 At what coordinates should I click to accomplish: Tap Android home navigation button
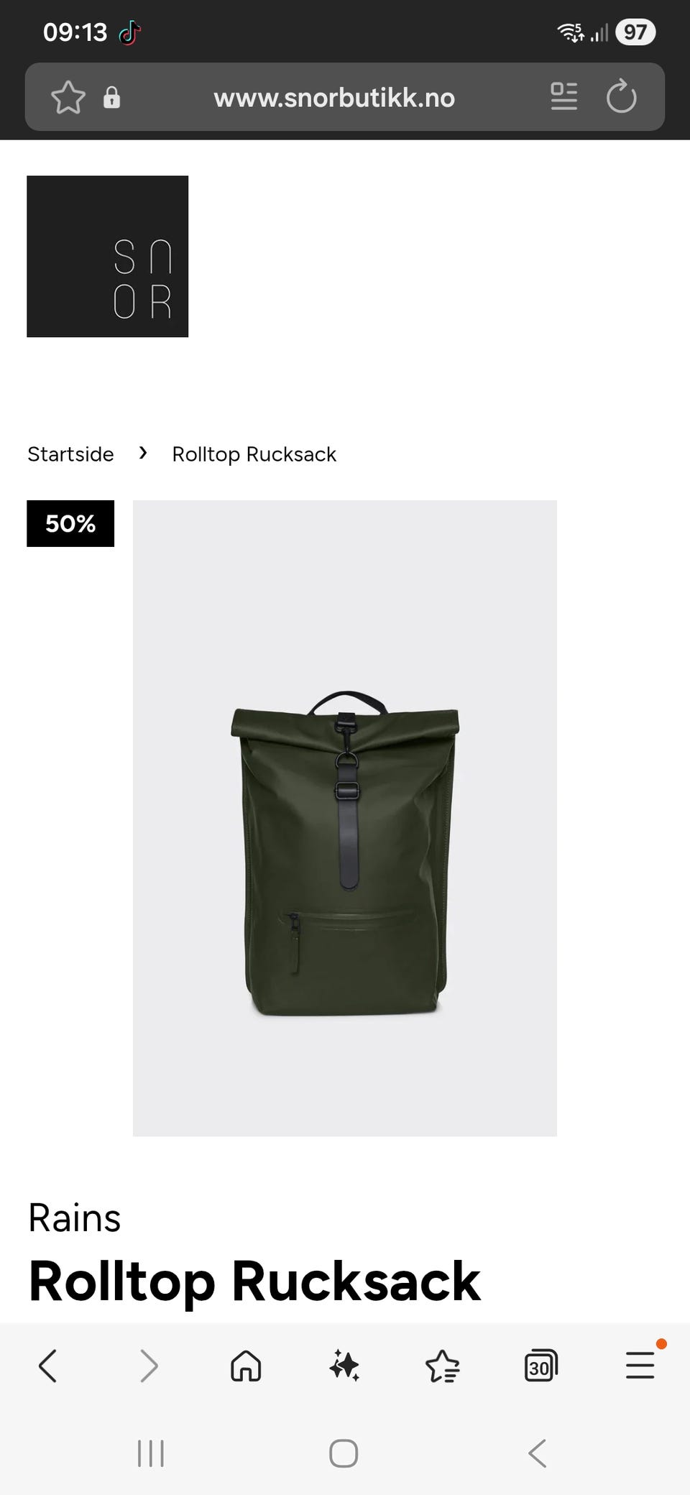point(344,1453)
